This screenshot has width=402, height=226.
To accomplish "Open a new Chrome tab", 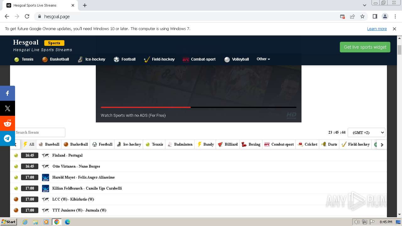I will tap(85, 5).
